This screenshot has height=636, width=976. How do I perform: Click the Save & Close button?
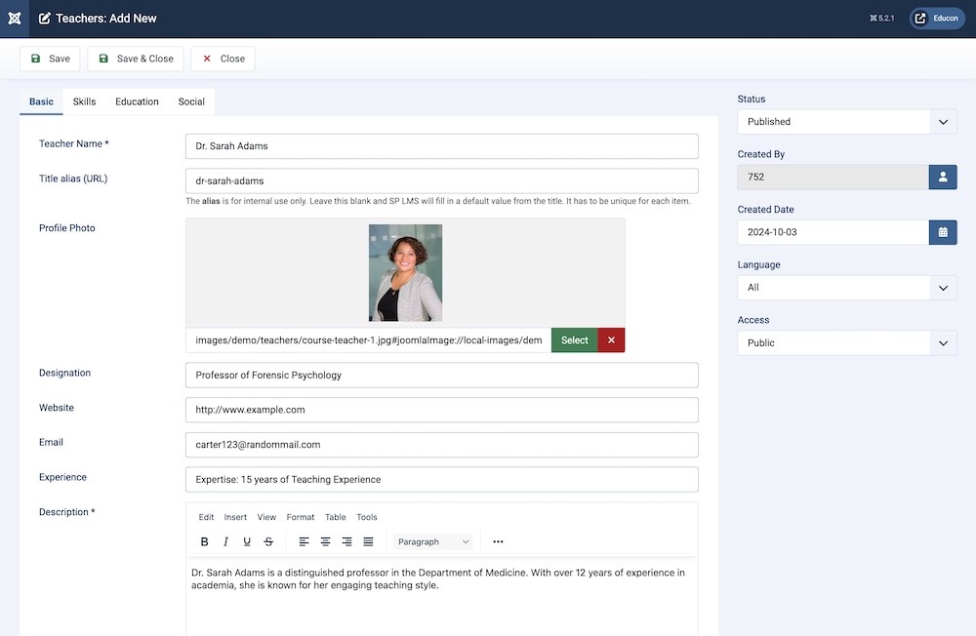pyautogui.click(x=136, y=59)
